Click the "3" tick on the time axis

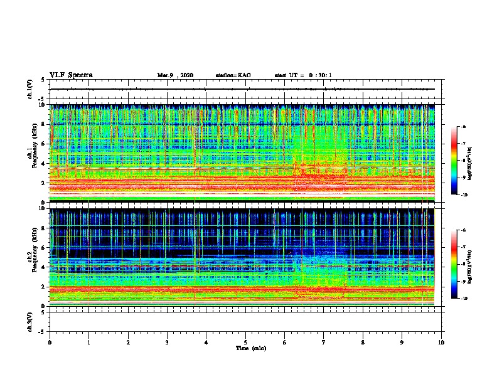point(167,343)
